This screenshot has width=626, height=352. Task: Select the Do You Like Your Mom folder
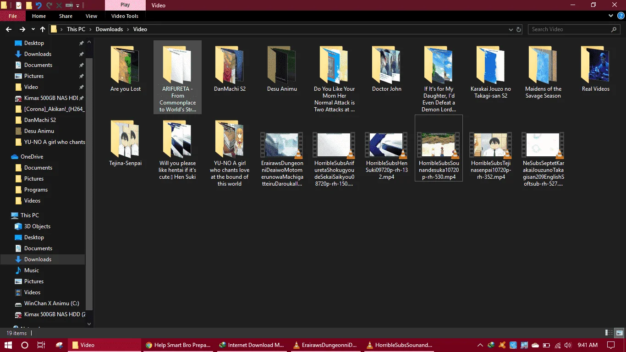[x=335, y=79]
